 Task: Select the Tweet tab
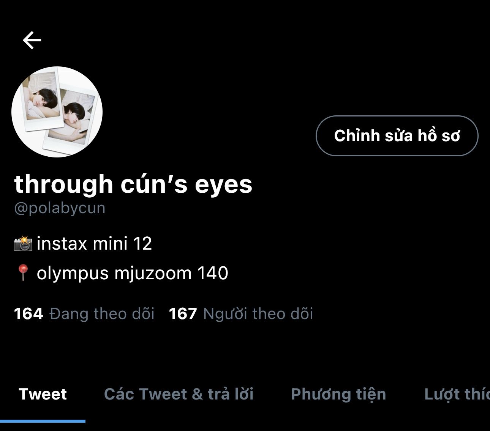[x=43, y=394]
